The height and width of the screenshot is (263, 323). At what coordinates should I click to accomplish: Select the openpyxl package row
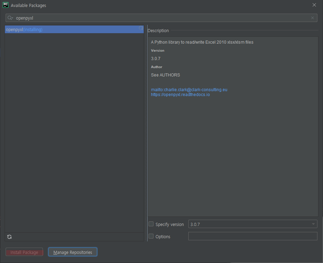[74, 29]
